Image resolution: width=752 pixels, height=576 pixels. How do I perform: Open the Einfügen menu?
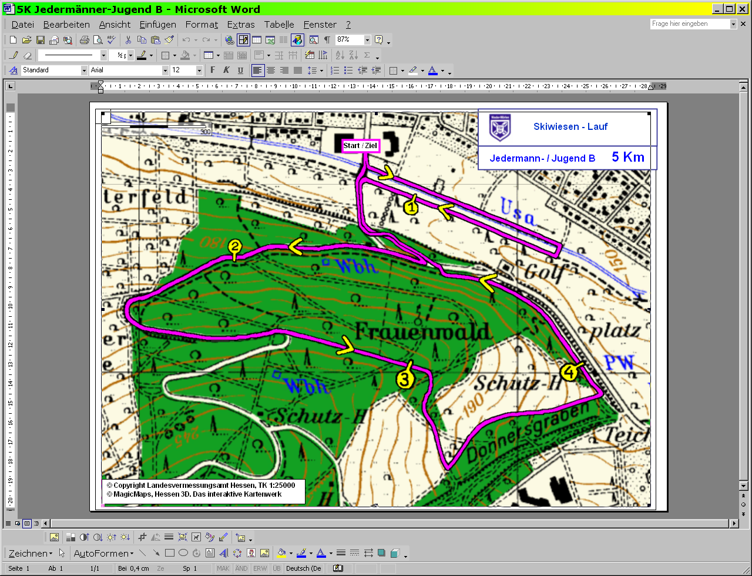[158, 25]
